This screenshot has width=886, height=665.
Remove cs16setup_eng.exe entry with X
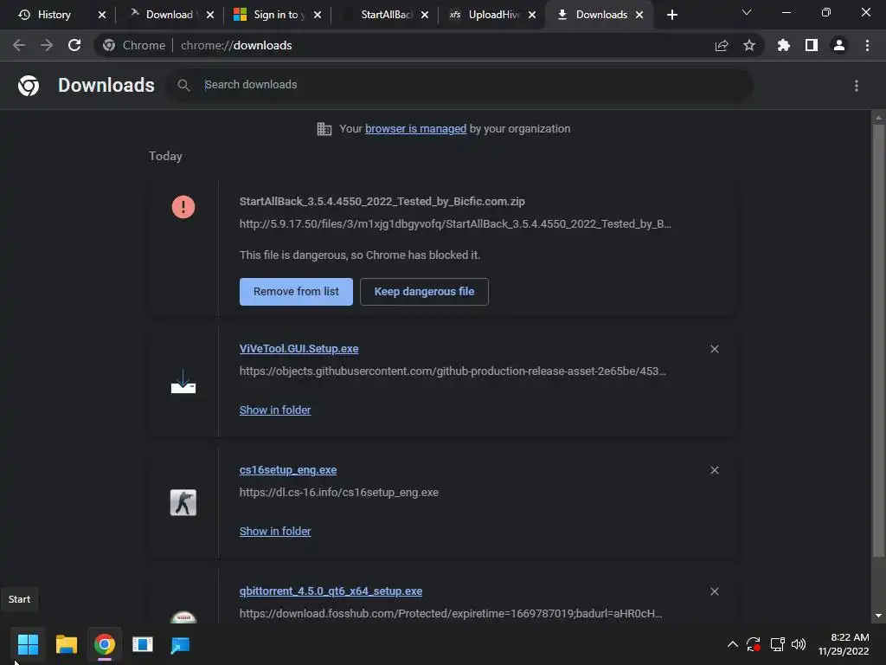pos(715,470)
